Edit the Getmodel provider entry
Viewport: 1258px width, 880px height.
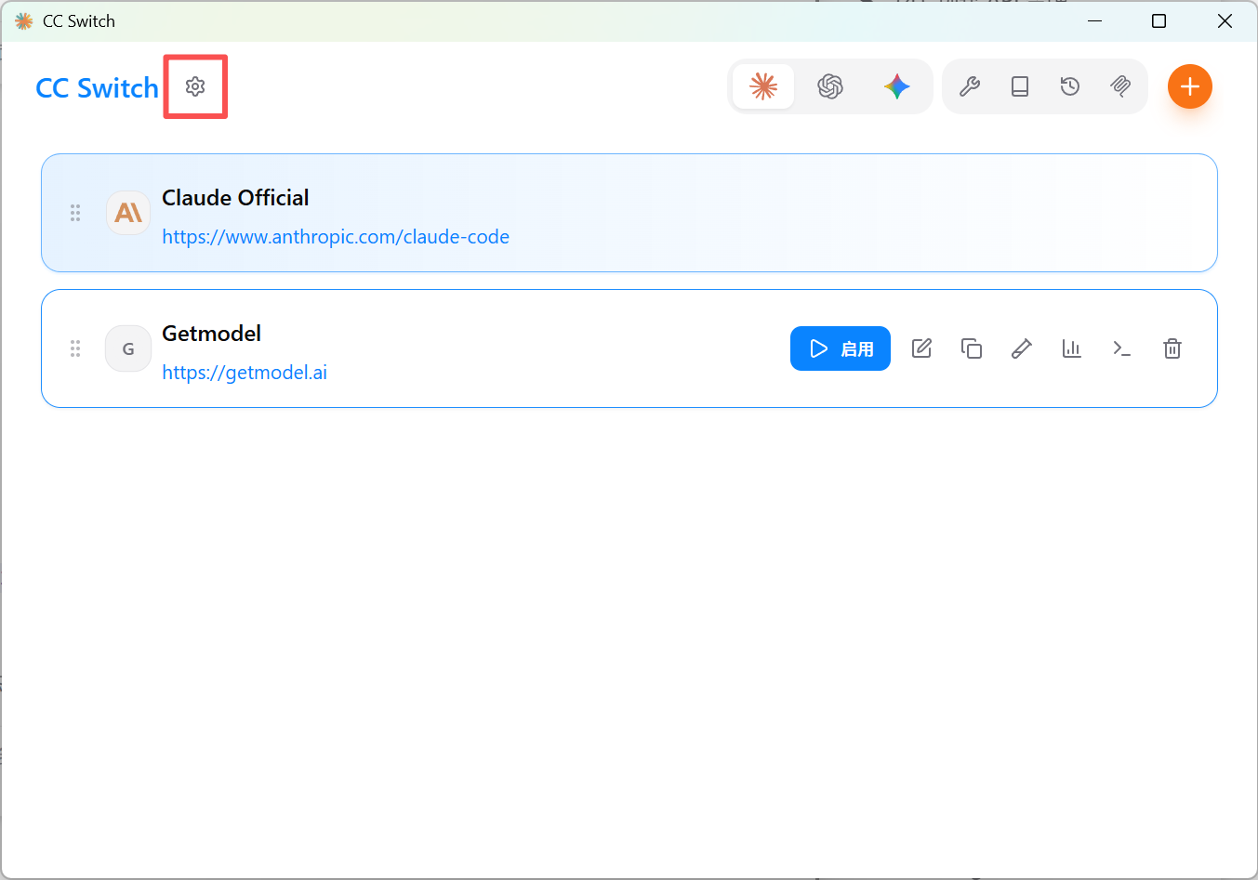tap(921, 348)
